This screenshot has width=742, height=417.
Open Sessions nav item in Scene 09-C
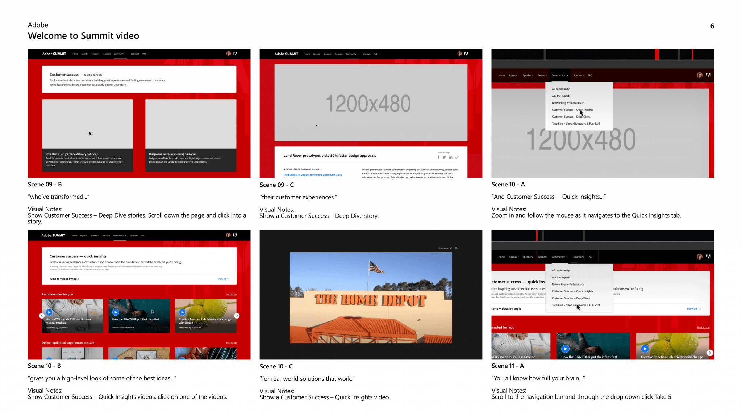pos(339,54)
